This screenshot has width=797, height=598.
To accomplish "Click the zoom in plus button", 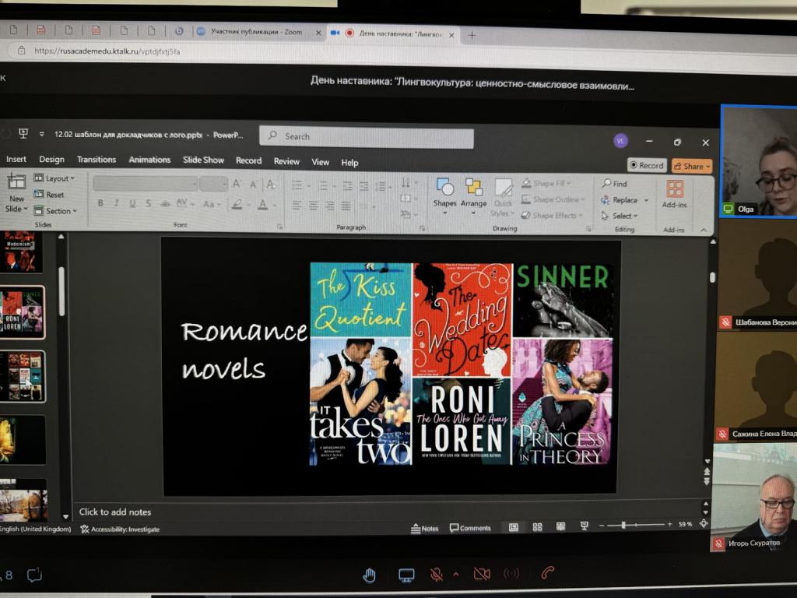I will 669,524.
